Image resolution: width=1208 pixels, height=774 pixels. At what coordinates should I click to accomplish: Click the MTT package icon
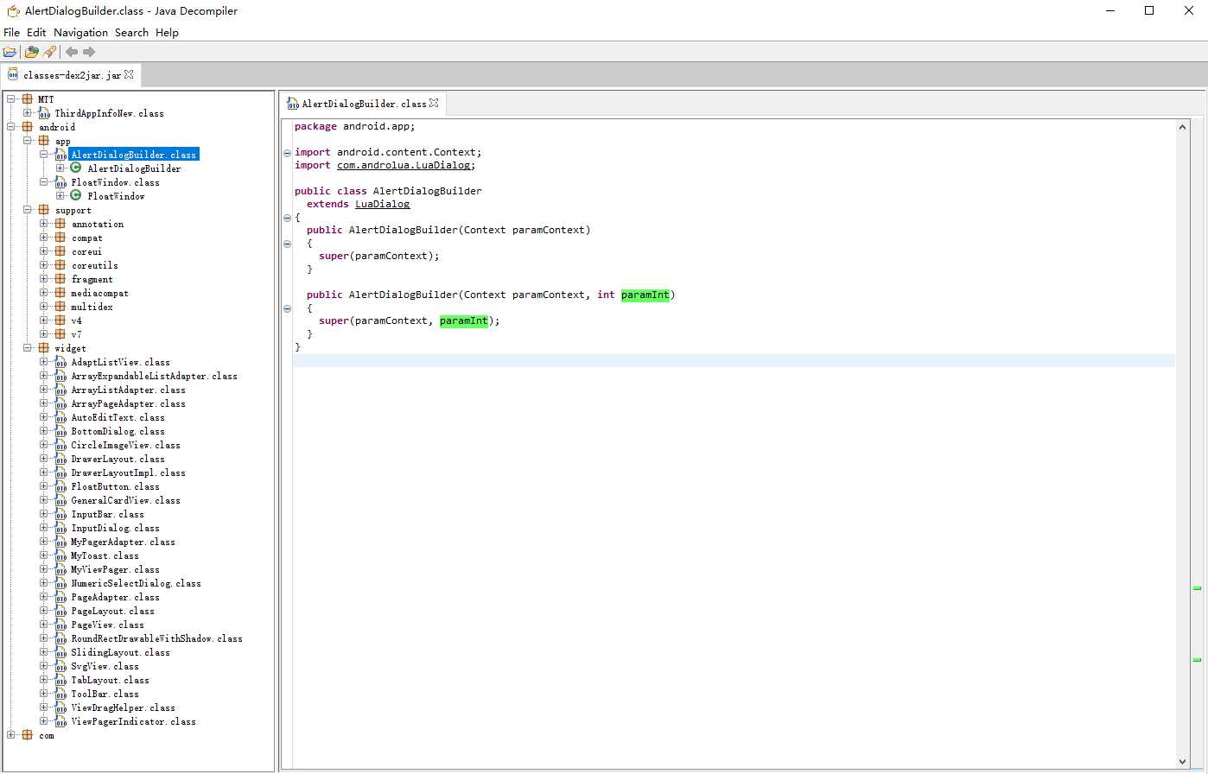(28, 99)
